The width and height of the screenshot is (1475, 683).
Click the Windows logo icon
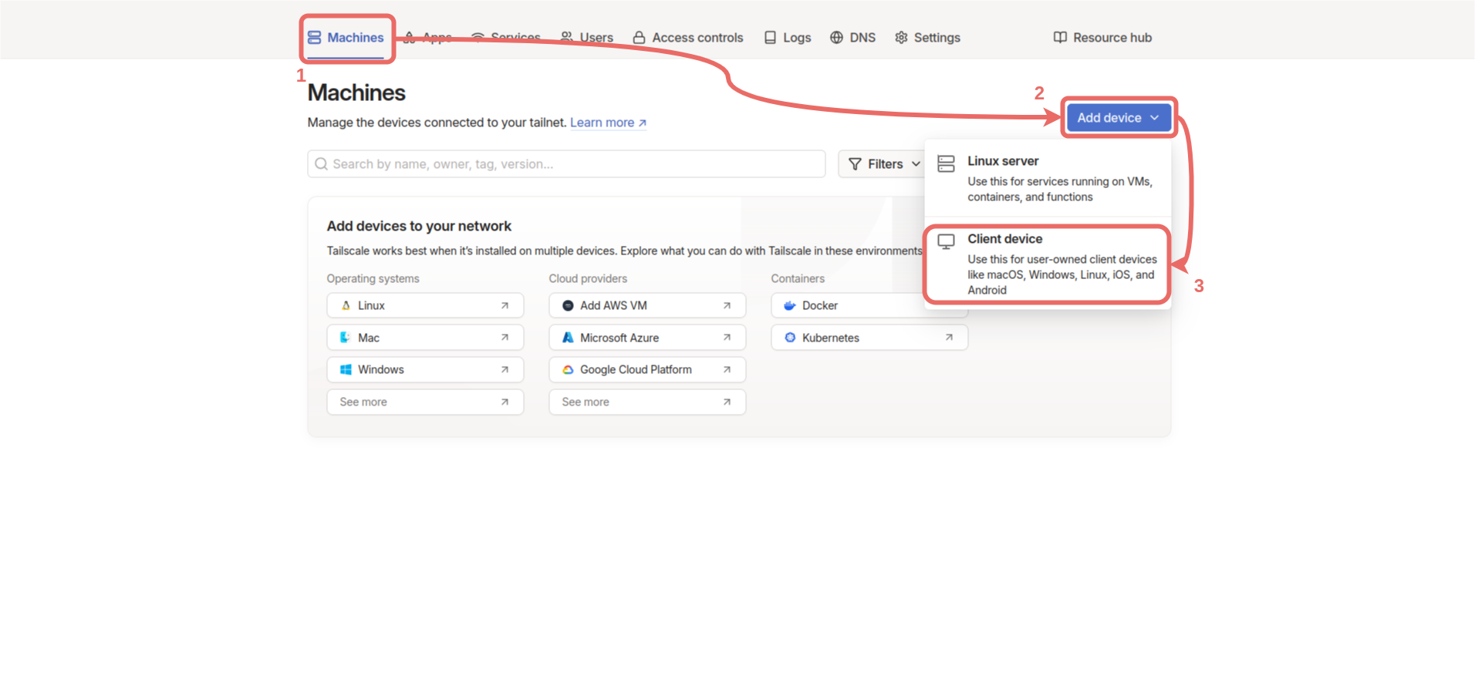(346, 370)
